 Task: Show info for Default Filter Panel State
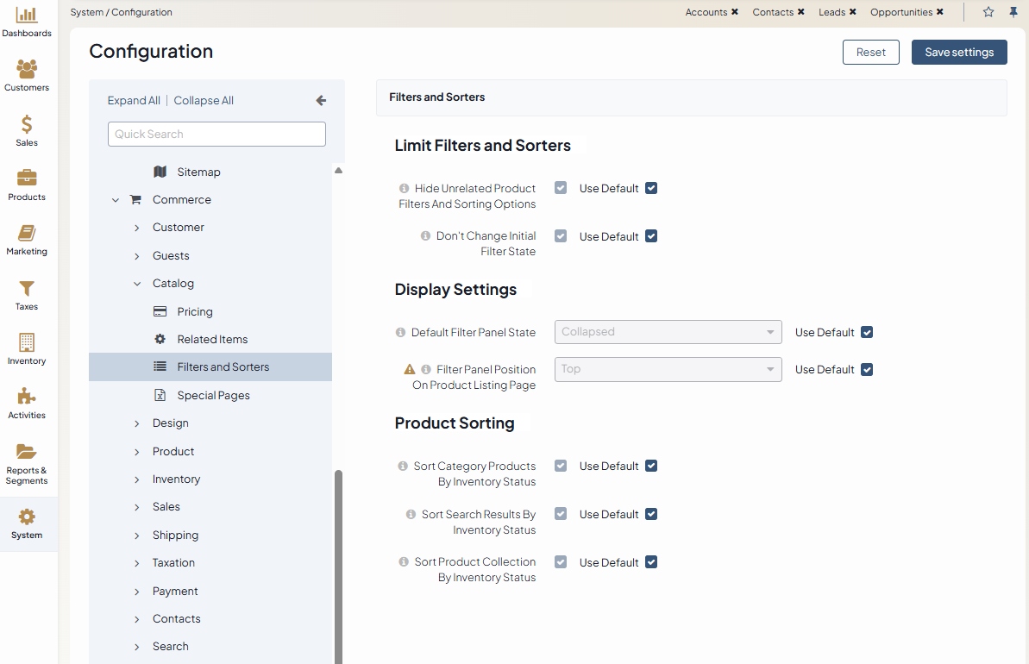400,333
